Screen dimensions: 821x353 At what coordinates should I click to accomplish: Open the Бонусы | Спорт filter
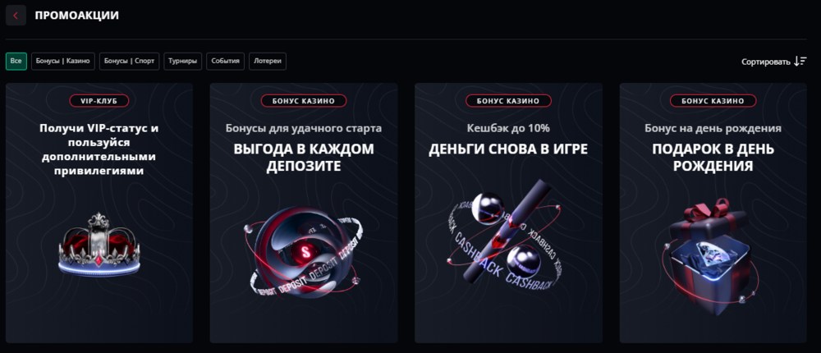pos(130,62)
